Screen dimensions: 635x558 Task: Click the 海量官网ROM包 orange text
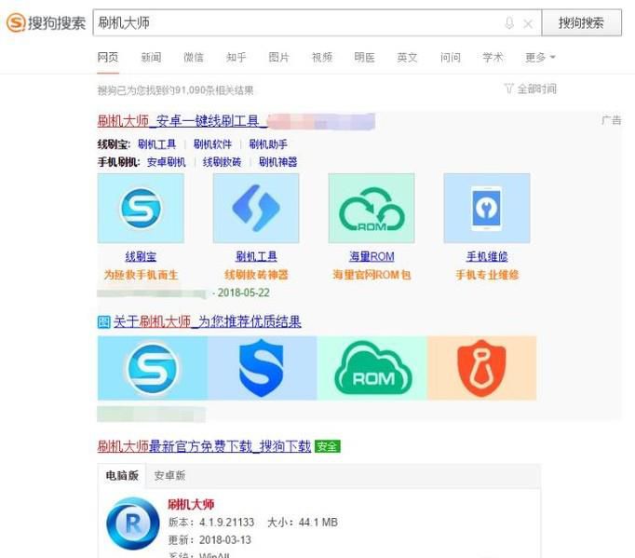372,275
